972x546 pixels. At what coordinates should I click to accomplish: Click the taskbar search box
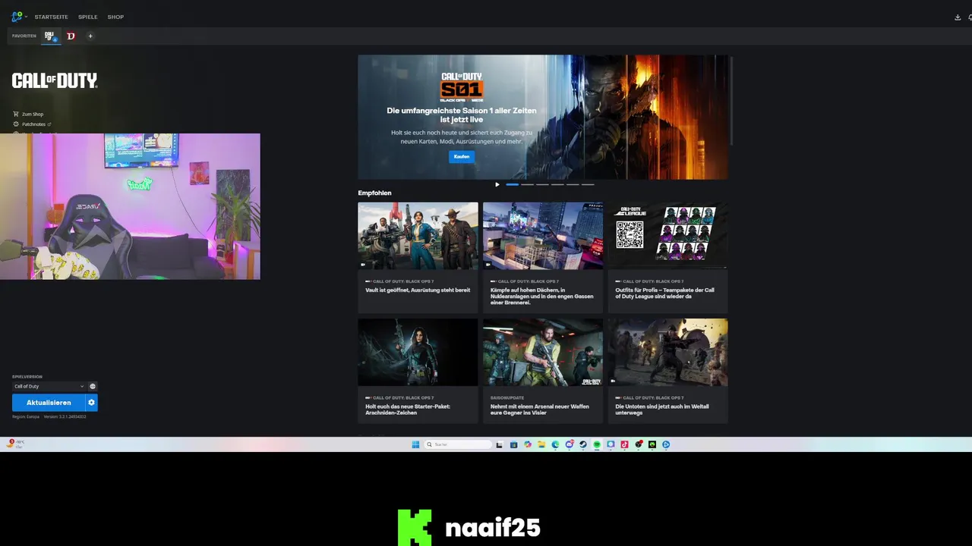(458, 444)
